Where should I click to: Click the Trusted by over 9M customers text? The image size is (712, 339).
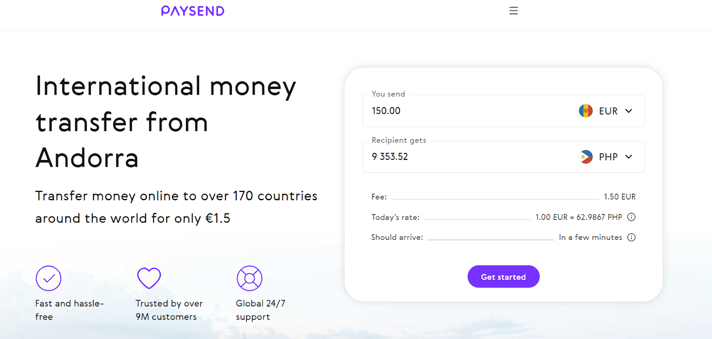(169, 310)
